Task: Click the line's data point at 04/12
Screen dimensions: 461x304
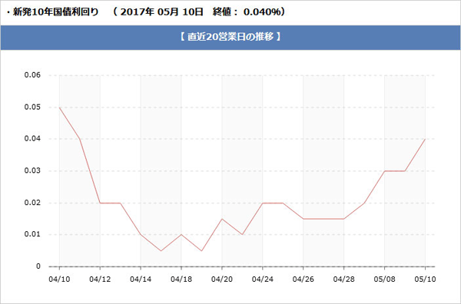Action: tap(100, 203)
